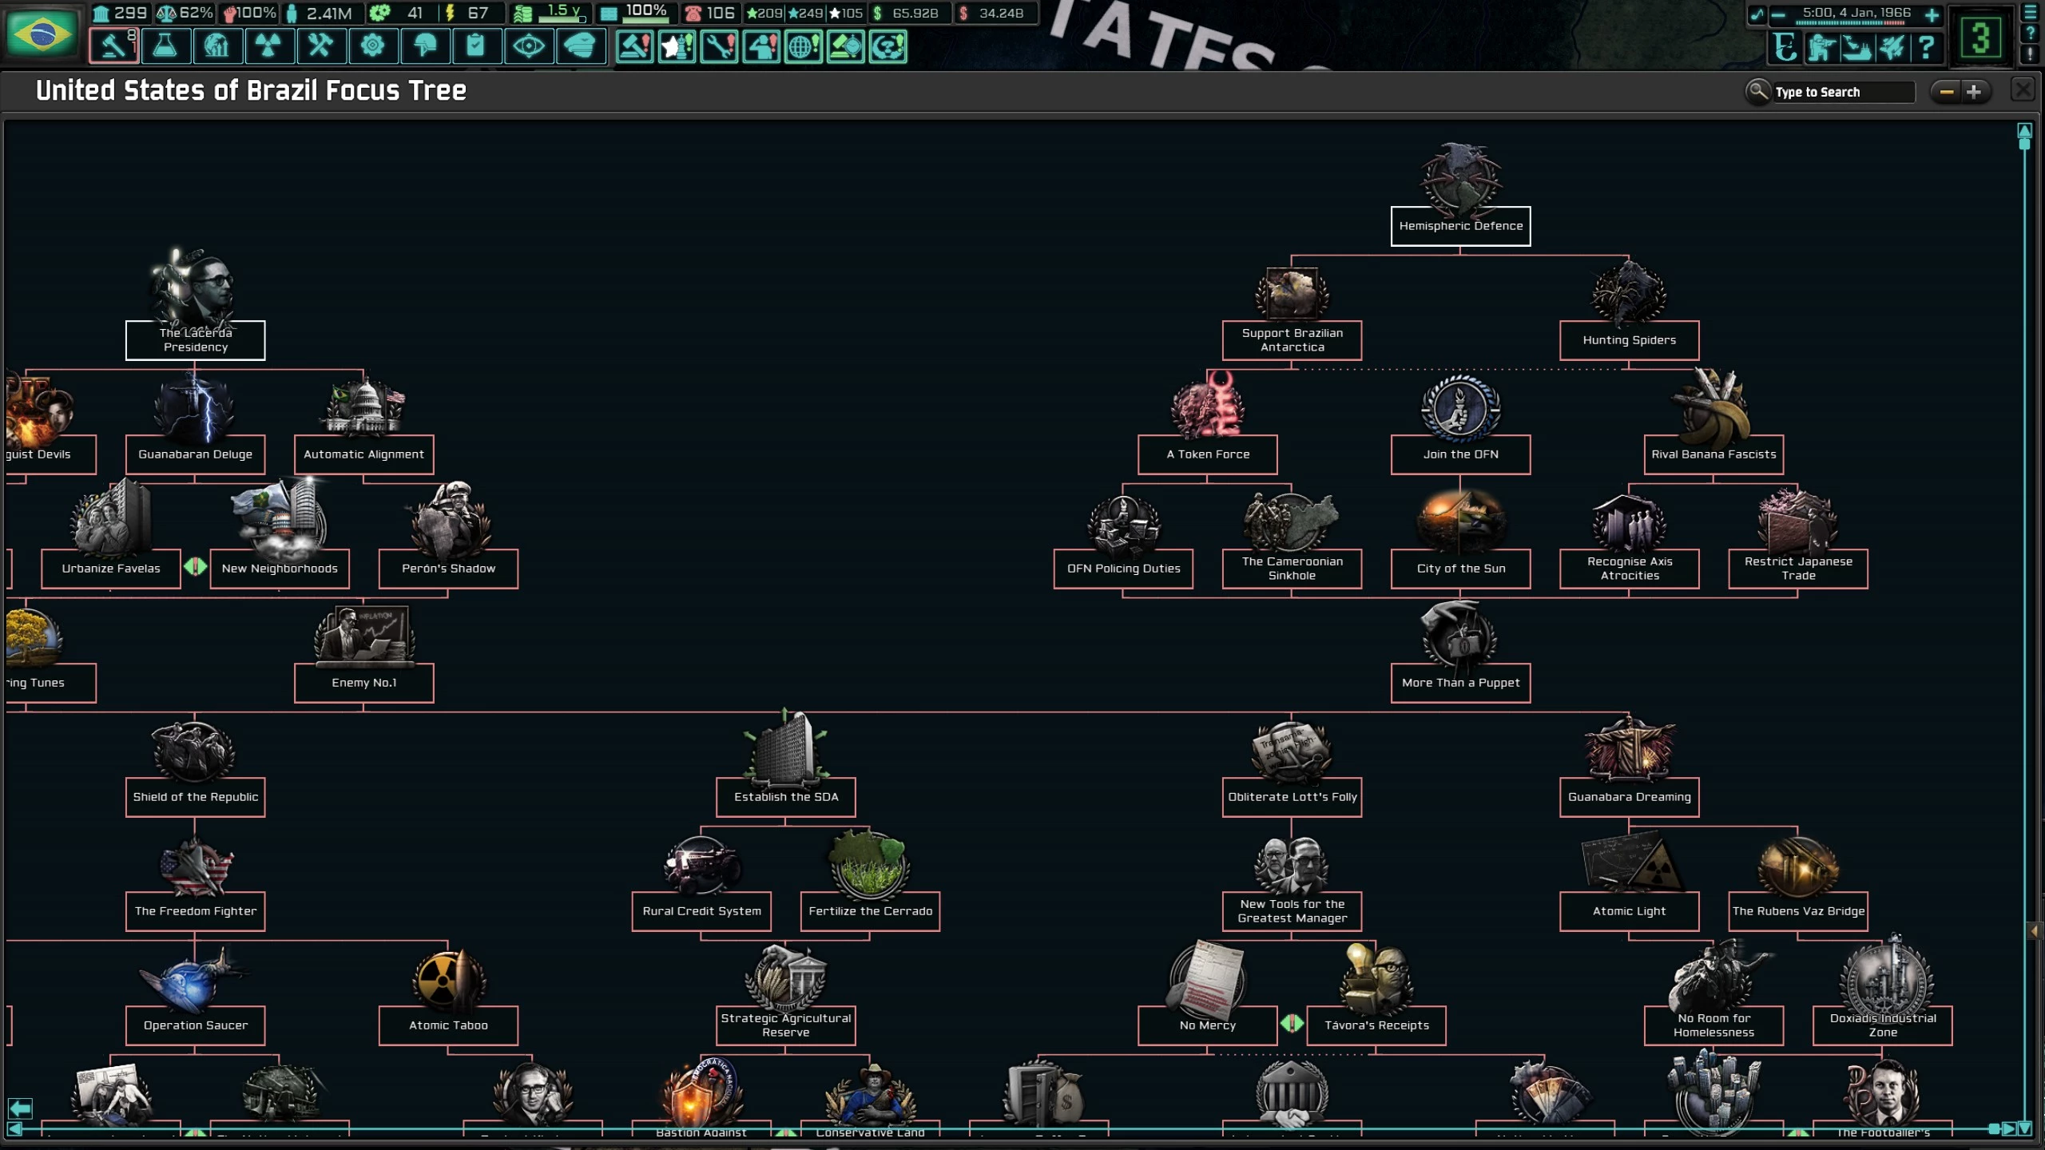
Task: Click the gavel decision alert icon
Action: (635, 46)
